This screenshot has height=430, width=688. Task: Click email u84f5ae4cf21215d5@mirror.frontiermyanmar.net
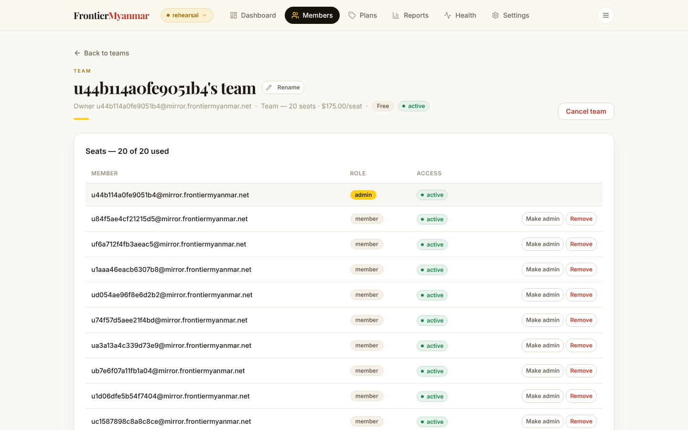(170, 219)
